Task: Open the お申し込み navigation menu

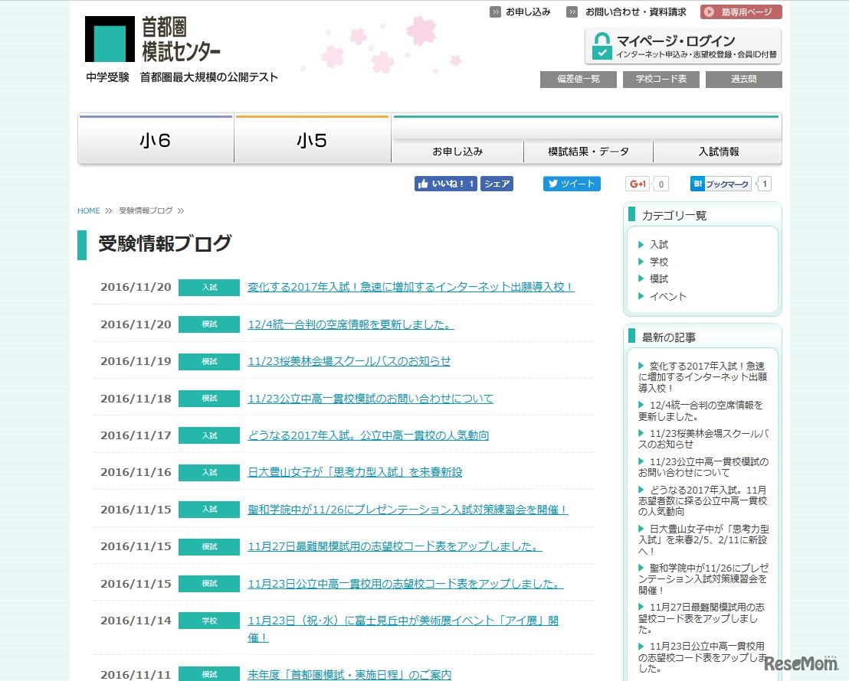Action: click(457, 152)
